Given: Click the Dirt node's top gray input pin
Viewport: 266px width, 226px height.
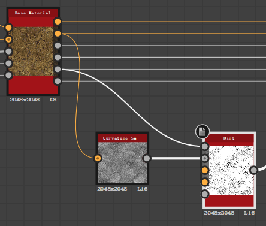Looking at the screenshot, I should click(x=205, y=146).
